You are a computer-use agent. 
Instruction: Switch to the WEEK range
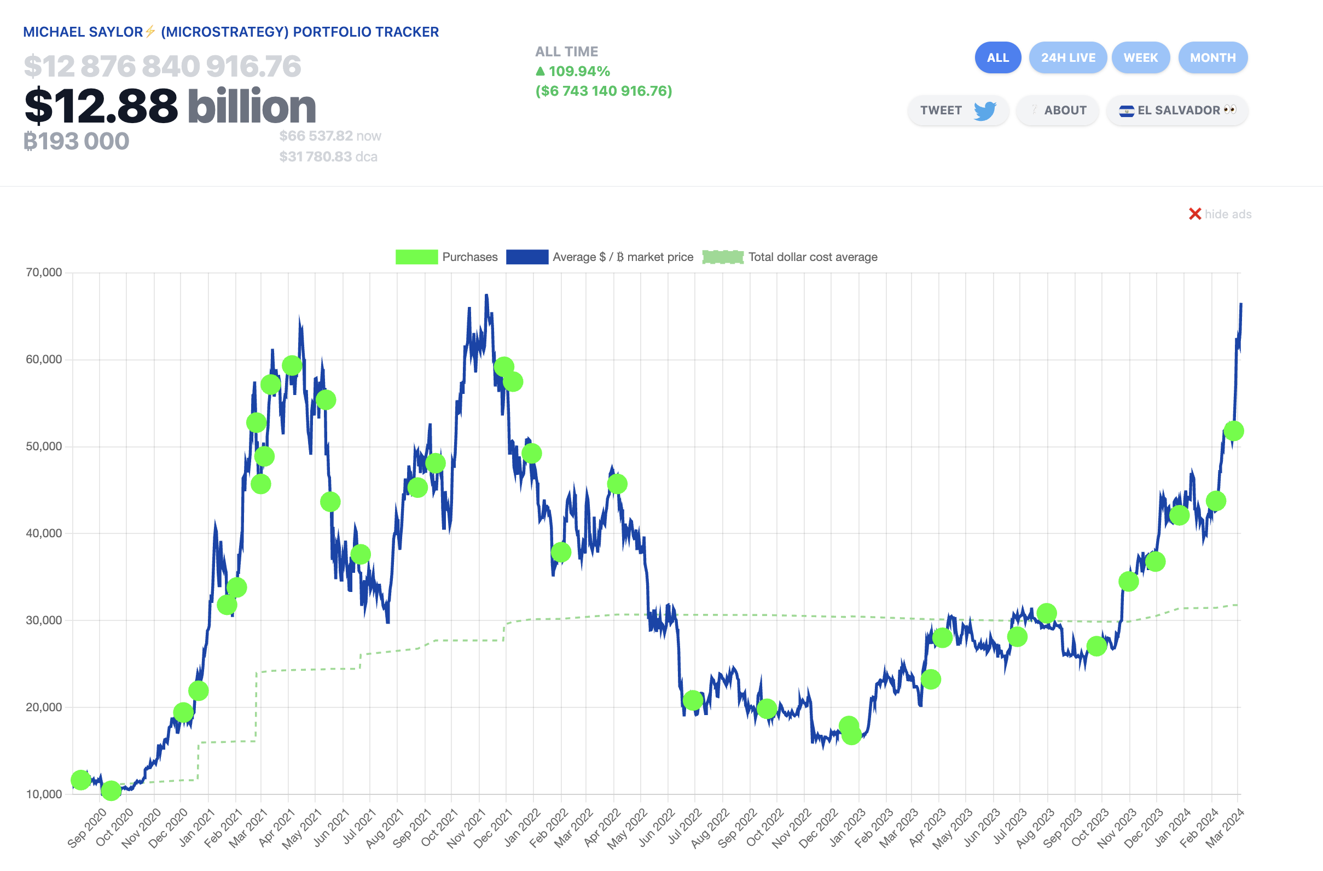coord(1140,58)
